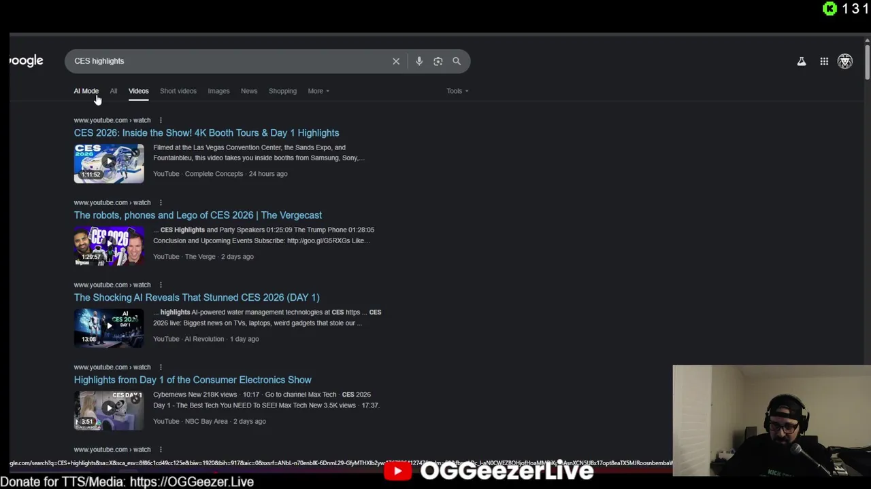Viewport: 871px width, 489px height.
Task: Open 'The Shocking AI Reveals That Stunned CES 2026' link
Action: point(197,297)
